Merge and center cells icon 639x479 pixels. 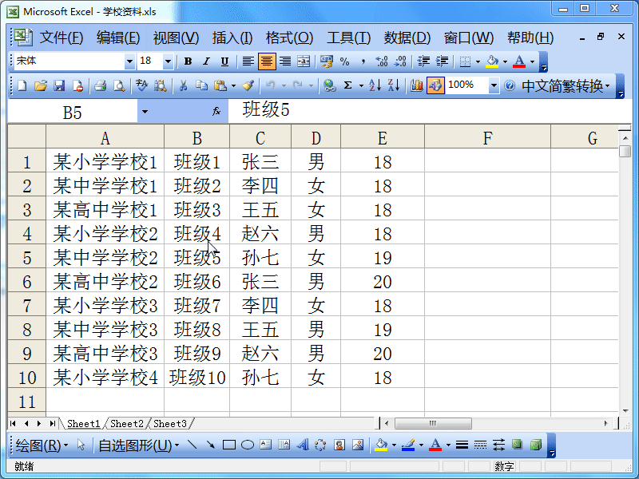click(x=304, y=62)
